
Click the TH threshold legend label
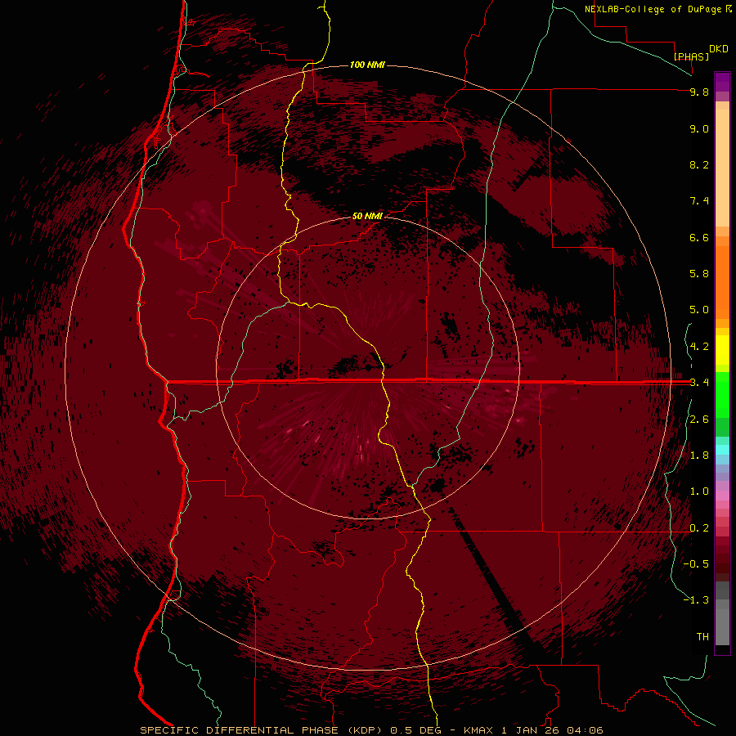[702, 637]
